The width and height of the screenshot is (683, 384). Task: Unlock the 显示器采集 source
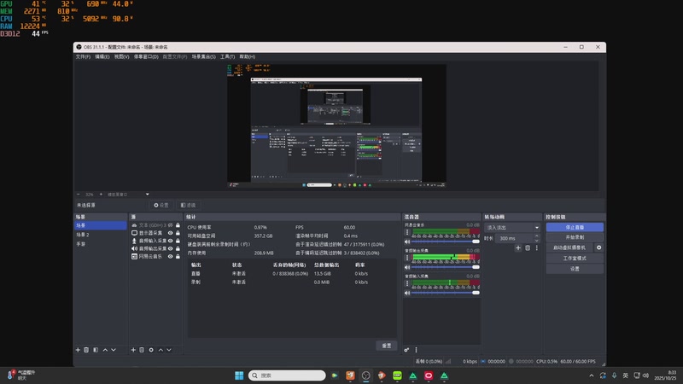tap(178, 233)
